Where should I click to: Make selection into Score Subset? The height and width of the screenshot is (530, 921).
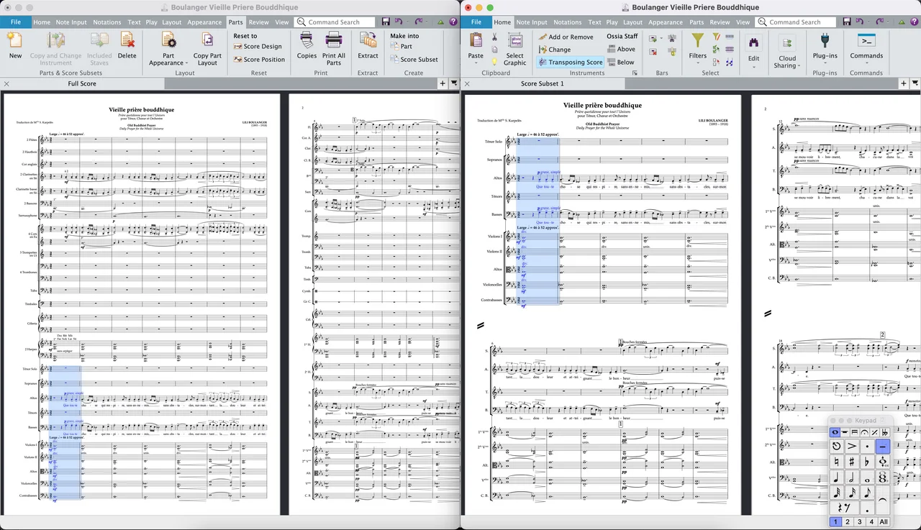[414, 60]
